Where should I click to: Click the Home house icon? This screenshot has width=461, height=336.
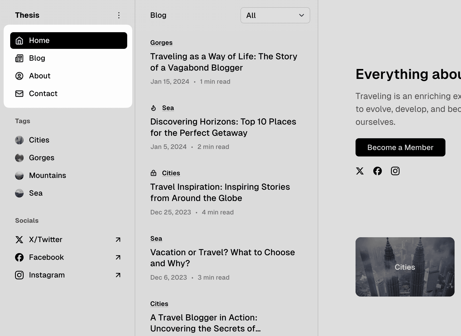click(19, 41)
